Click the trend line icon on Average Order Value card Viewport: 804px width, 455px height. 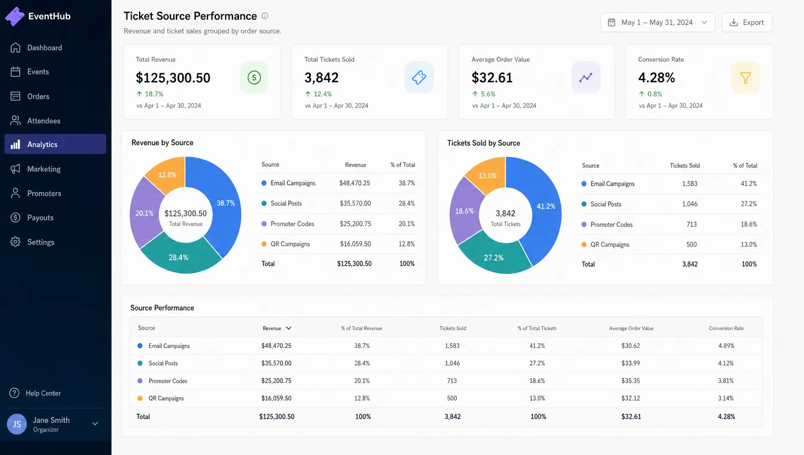[586, 77]
